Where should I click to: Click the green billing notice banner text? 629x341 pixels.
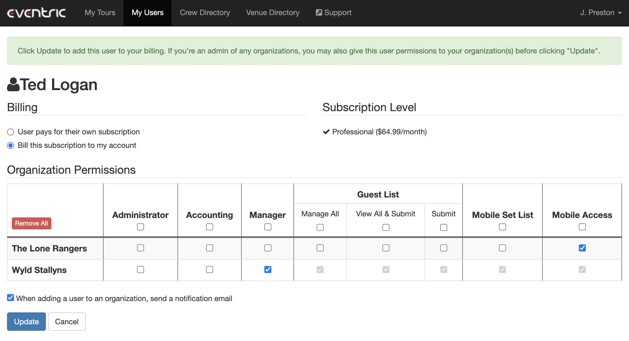pyautogui.click(x=309, y=51)
